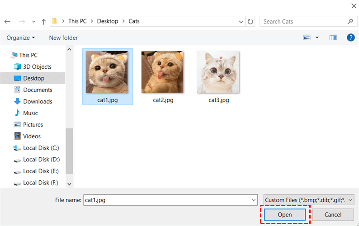
Task: Click the Open button
Action: (x=284, y=215)
